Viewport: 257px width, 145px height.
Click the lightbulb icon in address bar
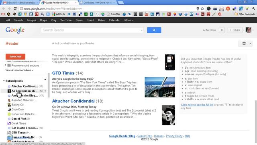point(198,8)
